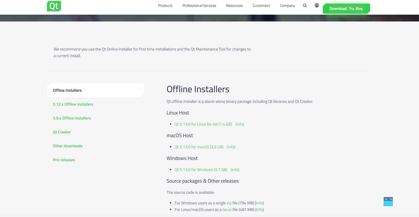
Task: Open the Professional Services menu
Action: pyautogui.click(x=199, y=6)
